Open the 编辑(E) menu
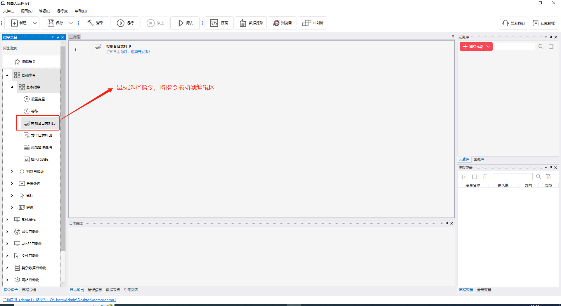Screen dimensions: 561x306 click(x=44, y=11)
